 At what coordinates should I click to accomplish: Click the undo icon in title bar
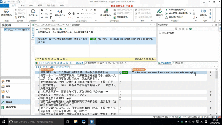pos(8,2)
